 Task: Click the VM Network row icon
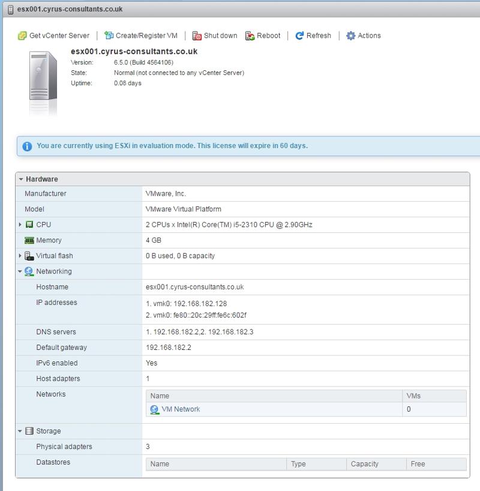(154, 409)
